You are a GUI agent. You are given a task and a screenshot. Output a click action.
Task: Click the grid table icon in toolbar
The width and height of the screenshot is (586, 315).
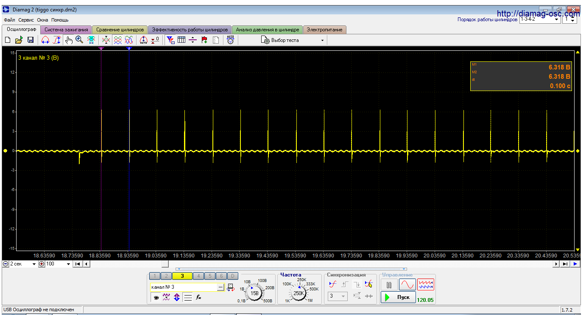pos(181,40)
